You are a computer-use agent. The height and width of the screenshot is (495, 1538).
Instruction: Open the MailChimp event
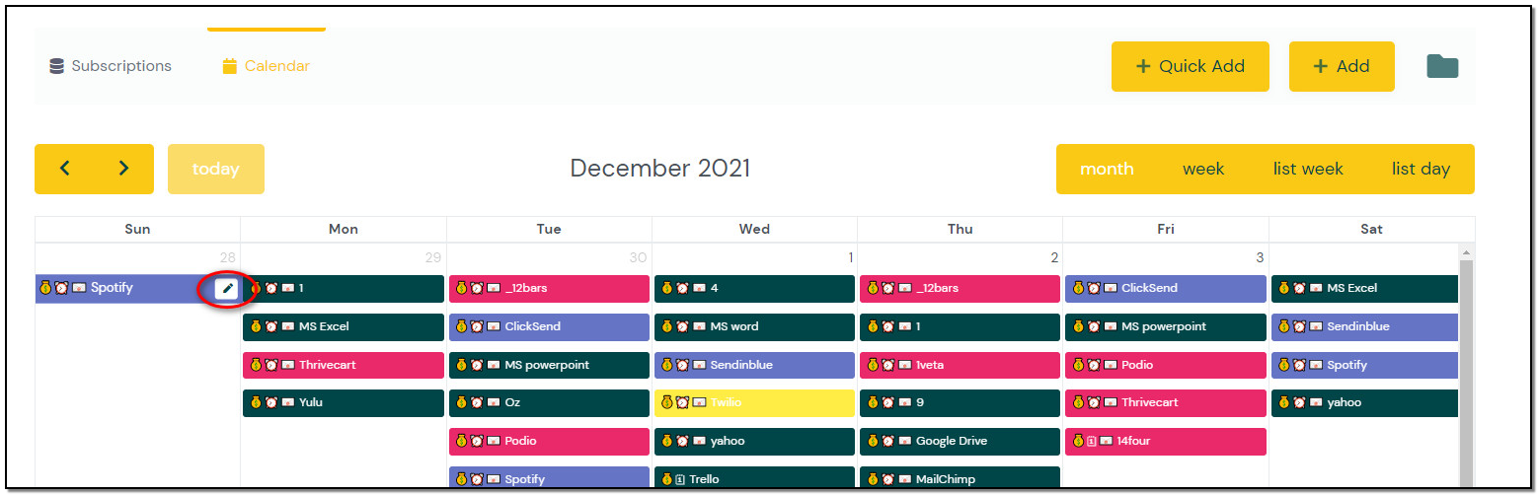tap(960, 478)
